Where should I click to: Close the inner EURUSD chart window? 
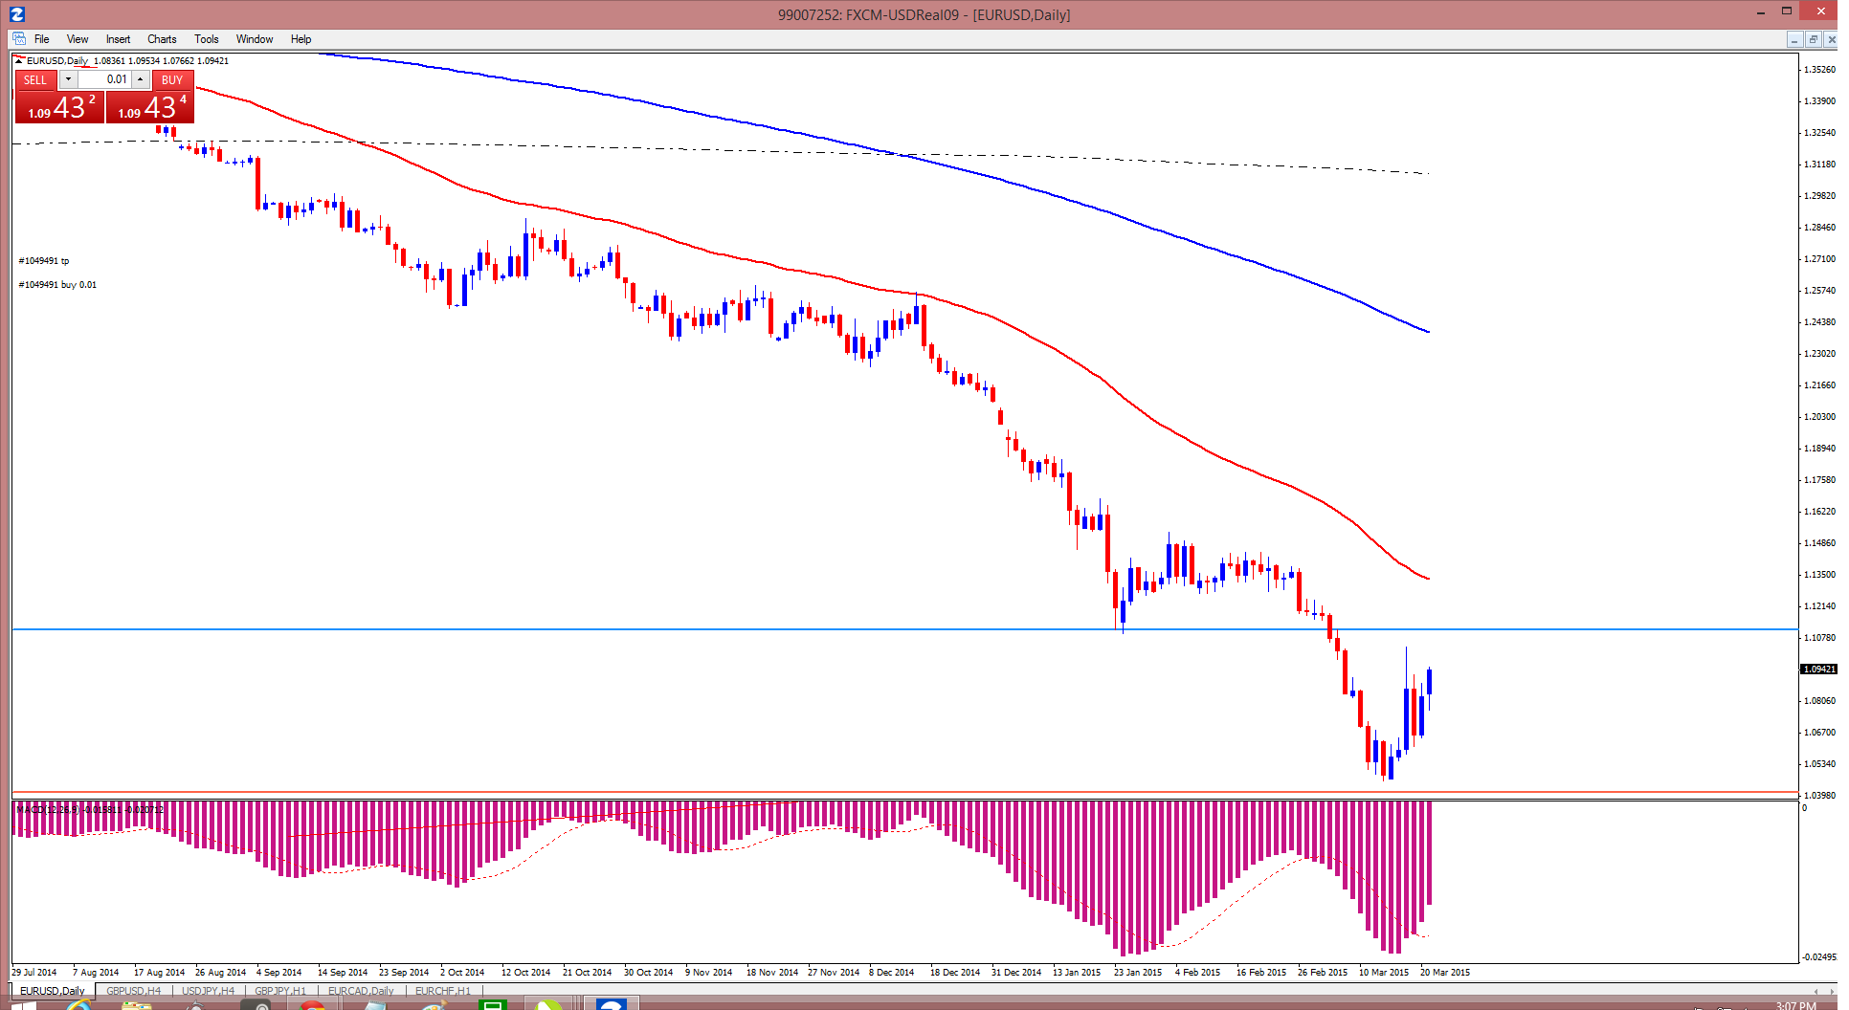pos(1831,39)
